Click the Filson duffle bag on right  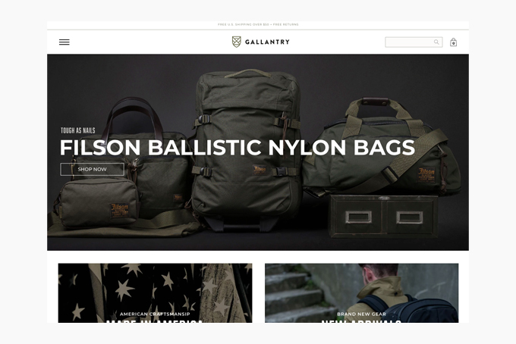(x=382, y=148)
